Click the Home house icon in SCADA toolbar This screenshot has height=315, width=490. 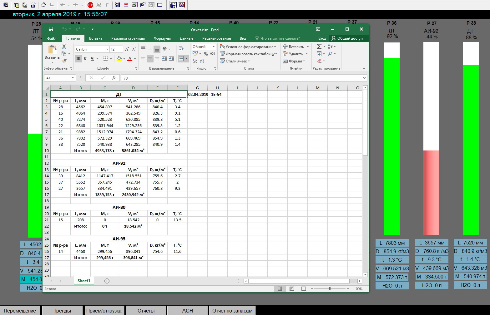click(43, 5)
